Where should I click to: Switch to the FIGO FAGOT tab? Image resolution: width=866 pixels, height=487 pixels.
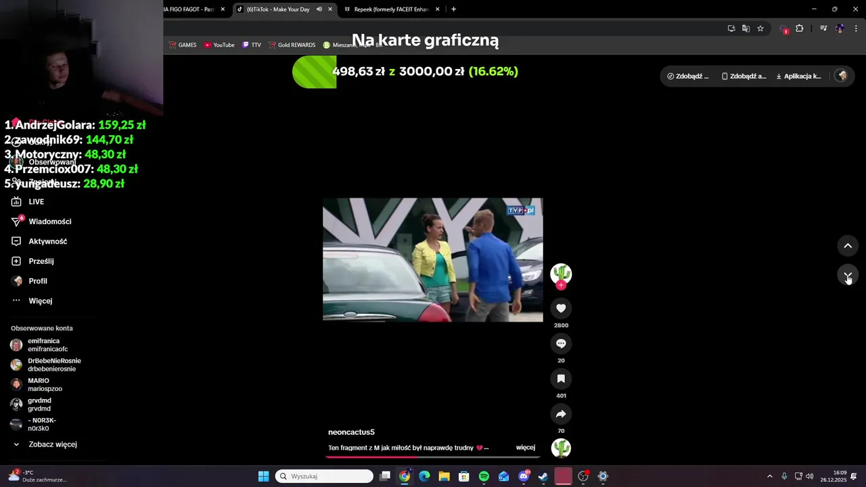pyautogui.click(x=189, y=9)
